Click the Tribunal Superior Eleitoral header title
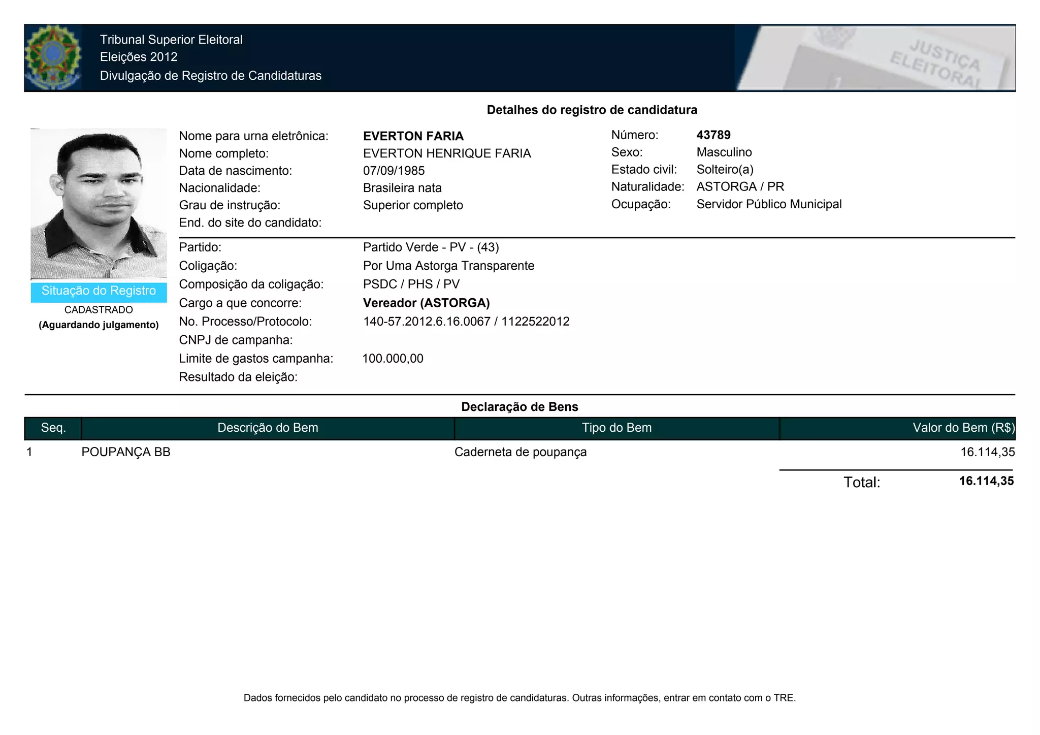 coord(171,40)
